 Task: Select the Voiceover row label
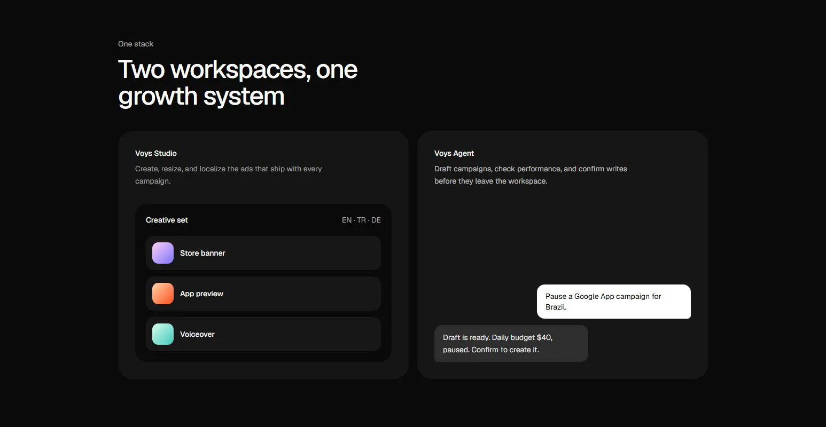(197, 334)
